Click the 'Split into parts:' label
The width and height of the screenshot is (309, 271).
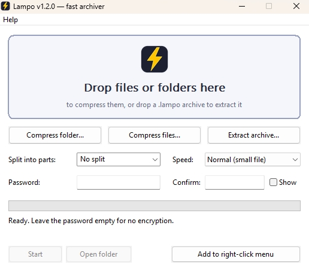point(32,160)
